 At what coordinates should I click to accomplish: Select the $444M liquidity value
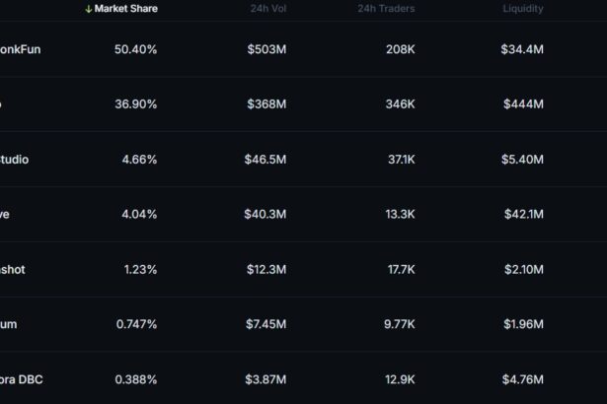(x=522, y=103)
